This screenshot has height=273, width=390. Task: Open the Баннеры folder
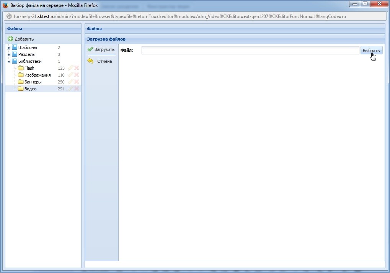click(x=33, y=82)
